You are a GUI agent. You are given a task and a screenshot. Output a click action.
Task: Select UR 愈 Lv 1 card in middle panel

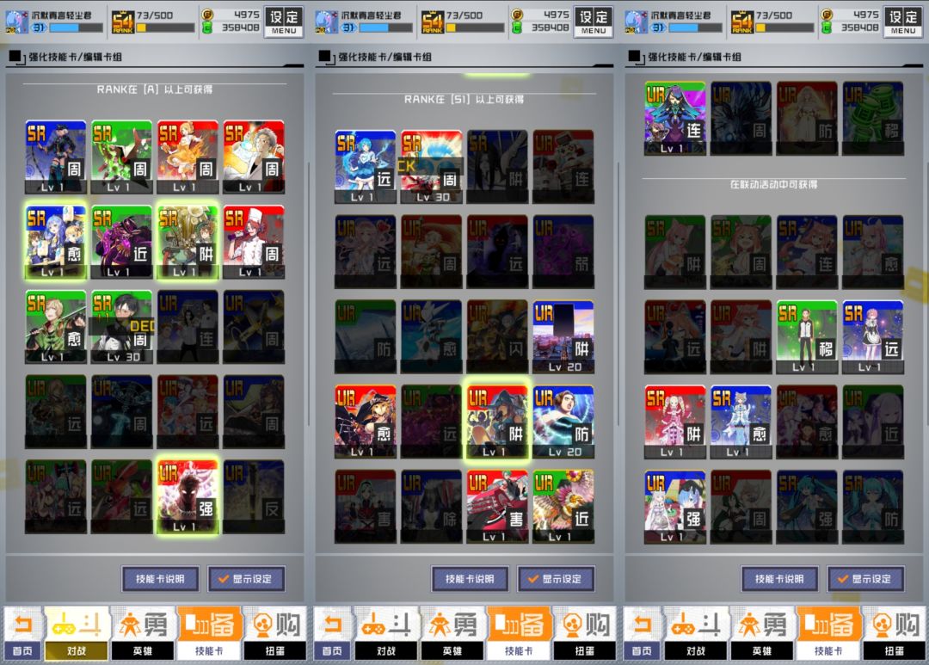(x=365, y=422)
